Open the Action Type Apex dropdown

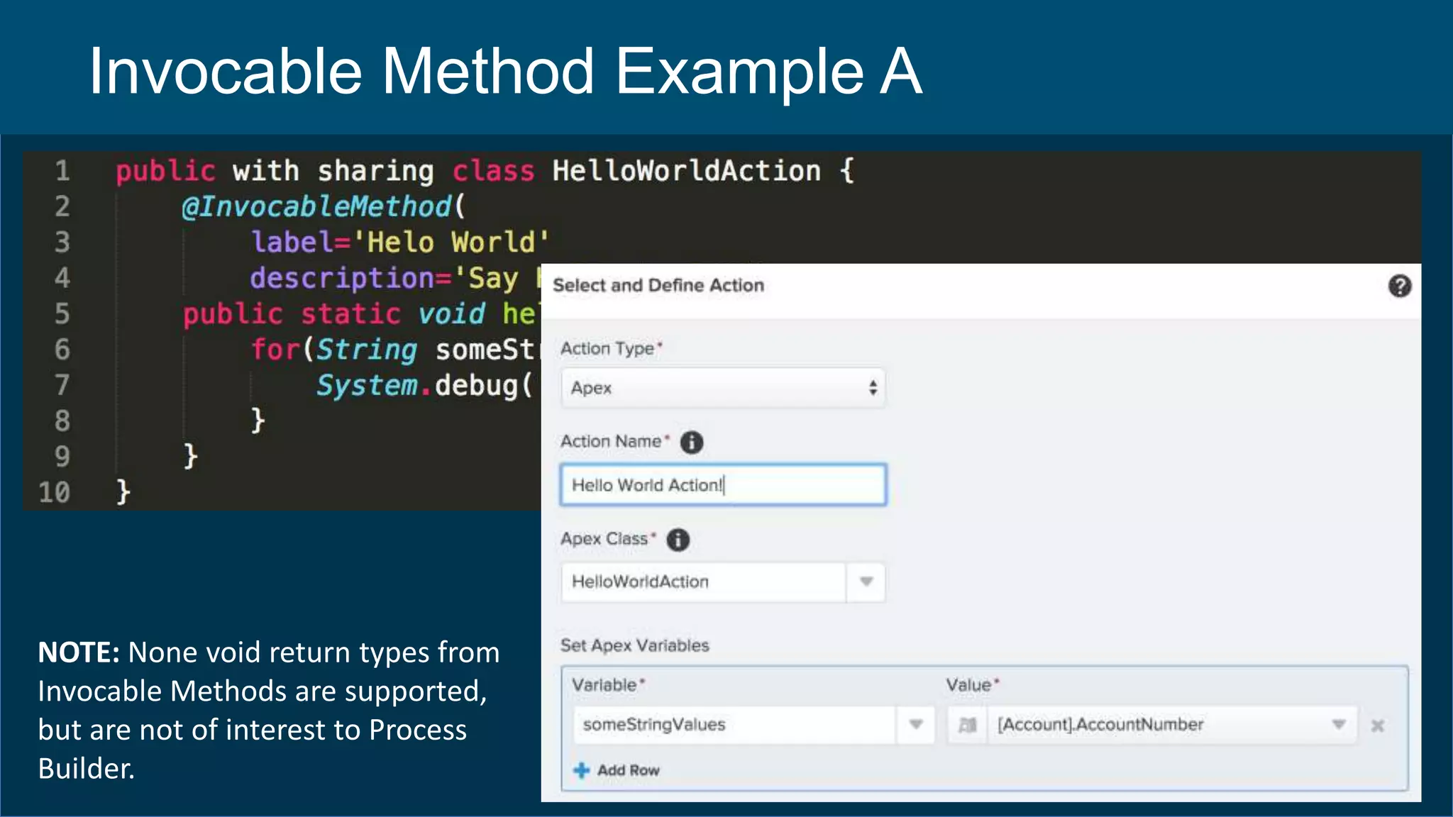723,388
